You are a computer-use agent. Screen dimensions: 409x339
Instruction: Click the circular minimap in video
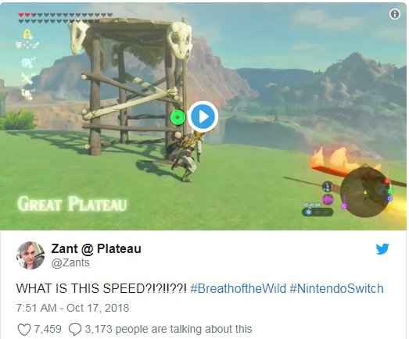click(364, 192)
